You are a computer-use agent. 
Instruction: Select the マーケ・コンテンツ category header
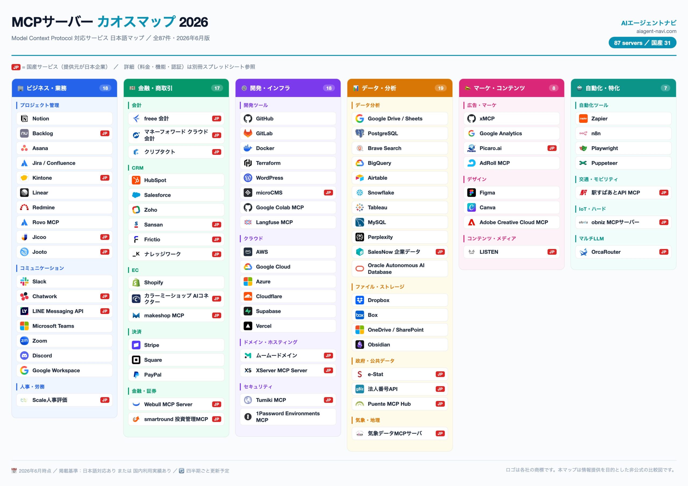point(511,88)
